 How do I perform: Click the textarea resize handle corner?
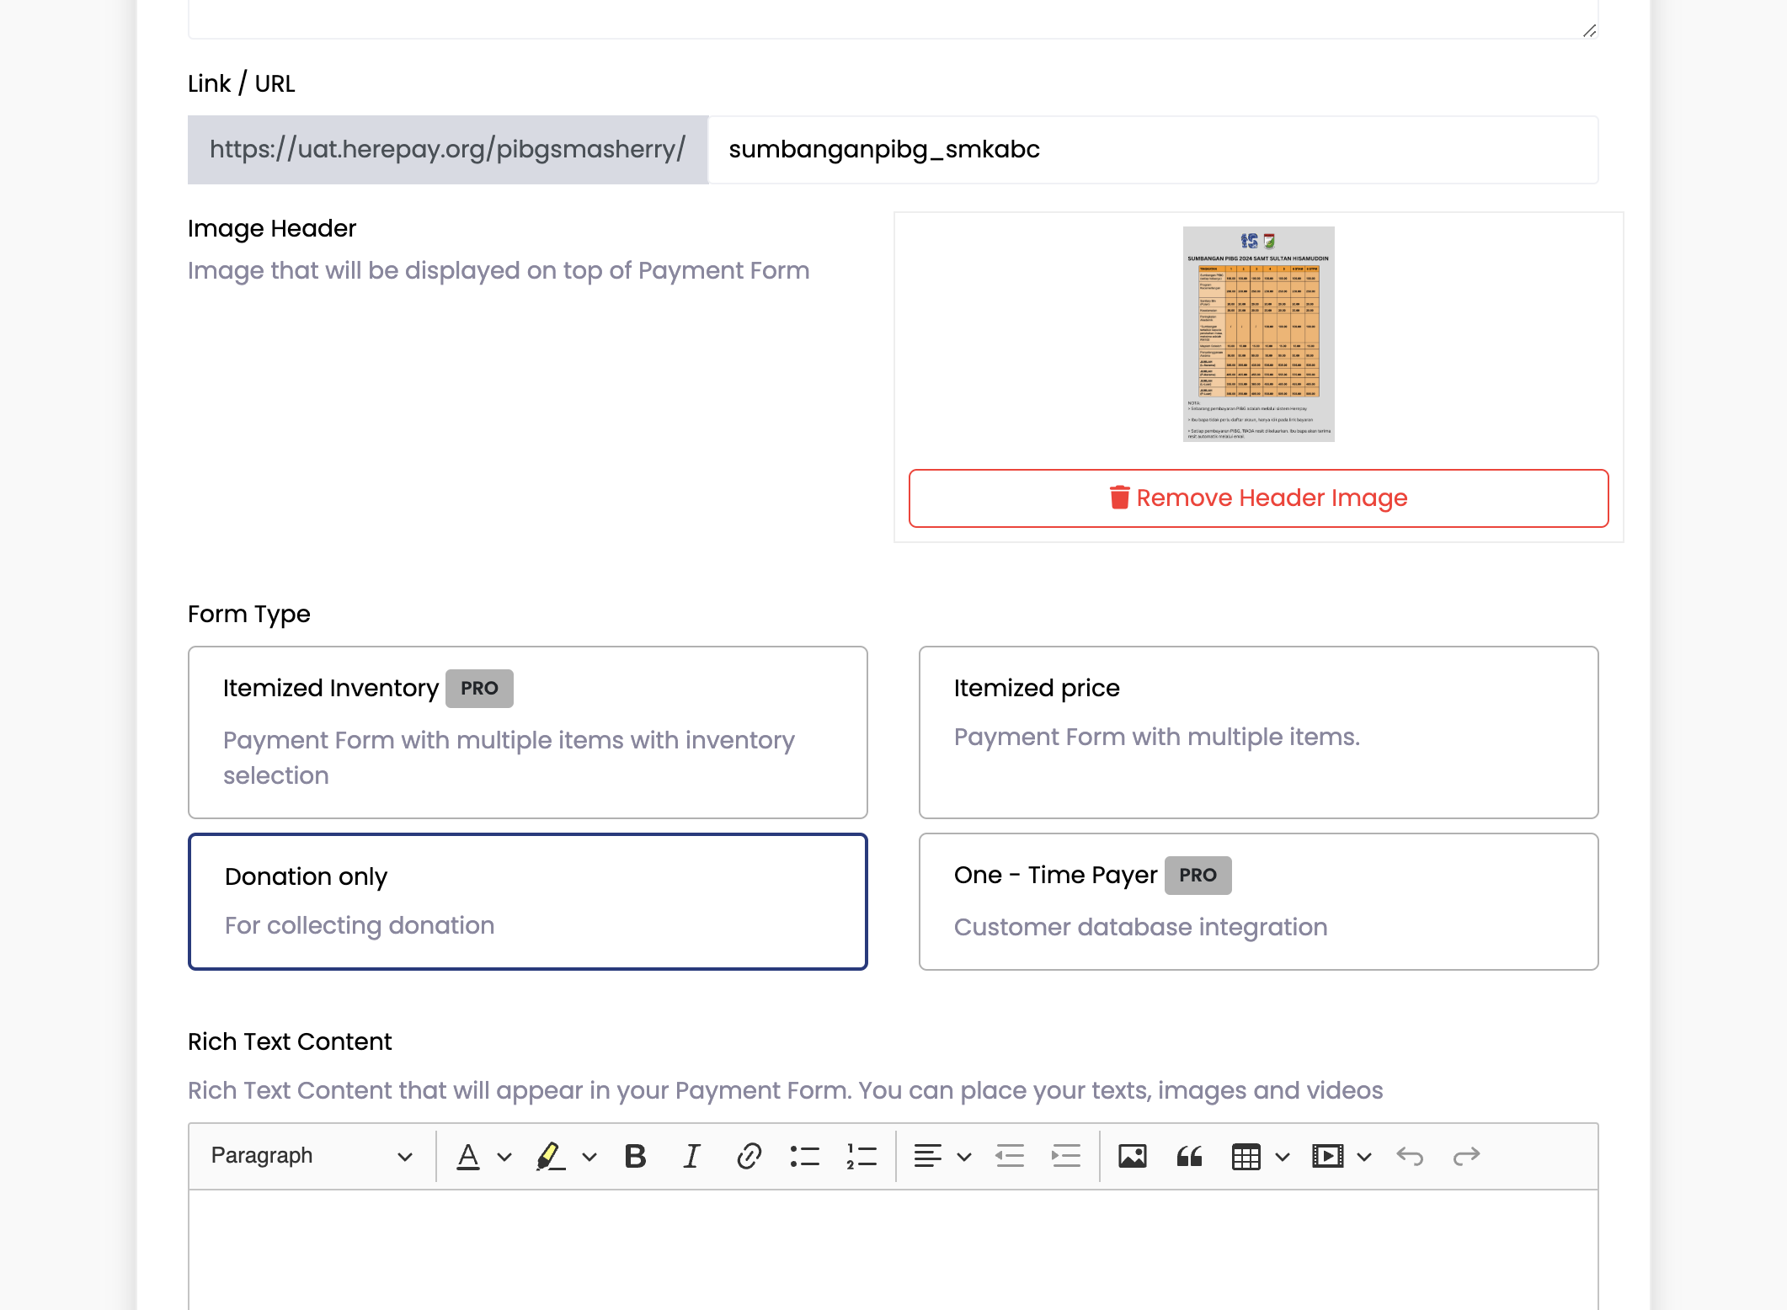point(1589,30)
